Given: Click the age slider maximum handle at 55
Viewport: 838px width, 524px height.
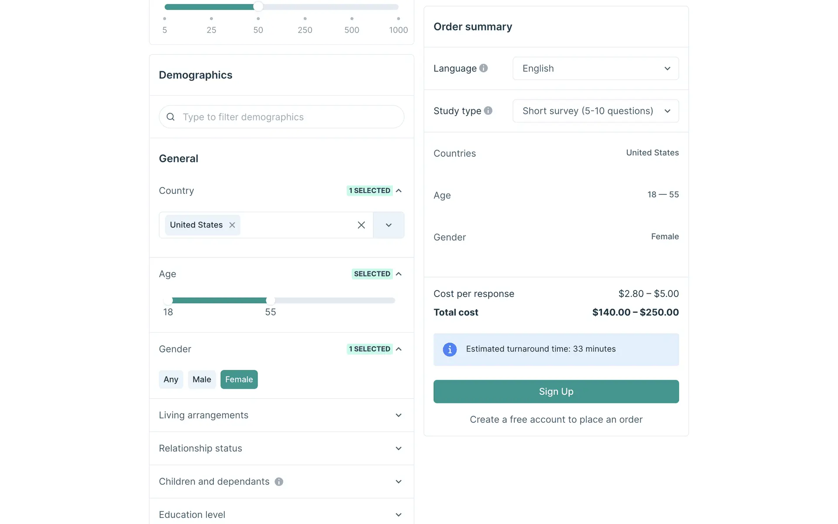Looking at the screenshot, I should (x=271, y=300).
